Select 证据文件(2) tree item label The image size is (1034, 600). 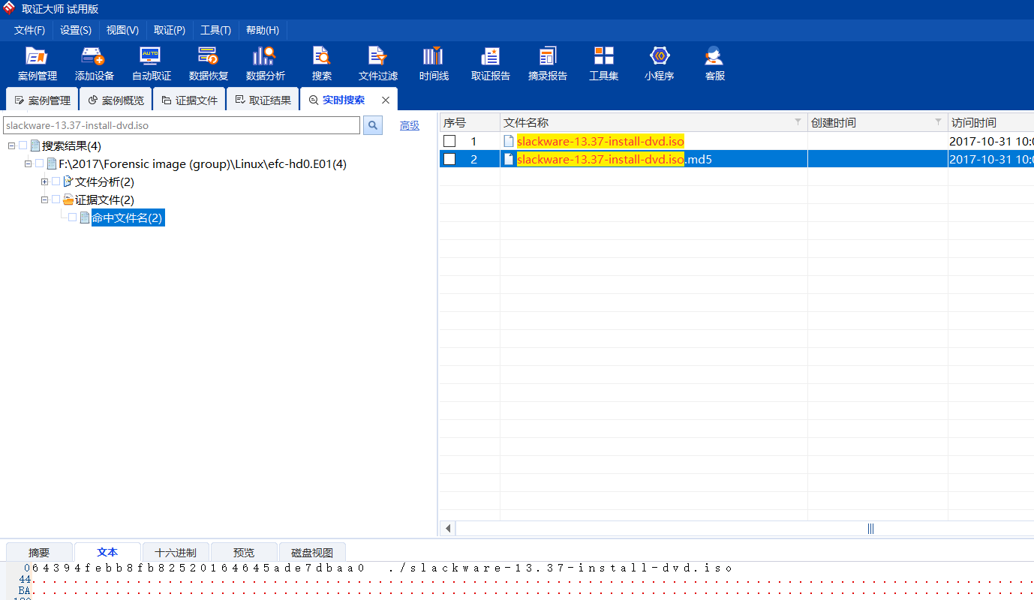(104, 200)
